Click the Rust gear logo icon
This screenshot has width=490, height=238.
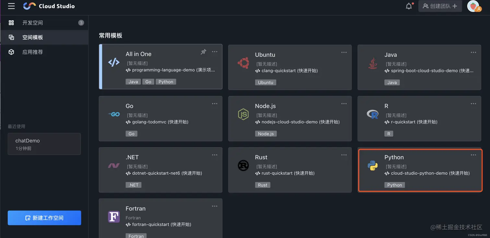(x=243, y=165)
